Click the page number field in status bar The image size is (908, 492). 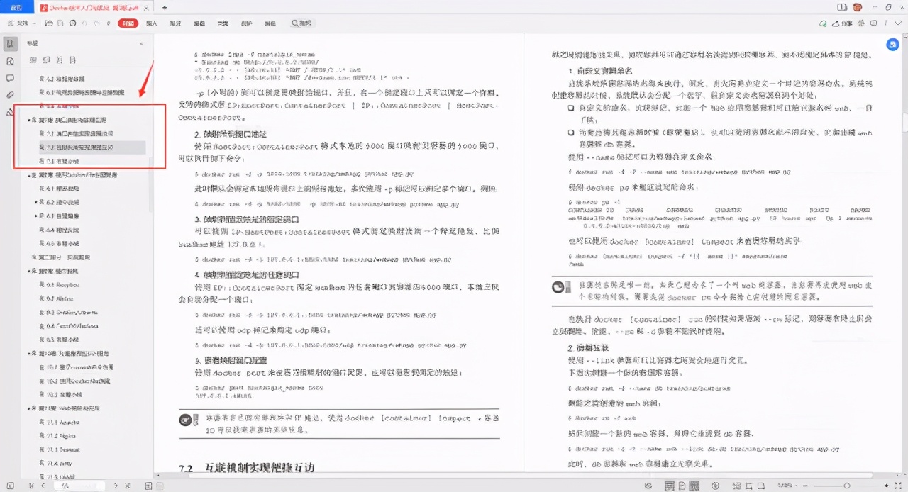(x=80, y=486)
